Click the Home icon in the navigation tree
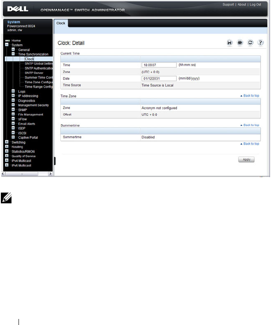This screenshot has height=325, width=276. pos(7,40)
